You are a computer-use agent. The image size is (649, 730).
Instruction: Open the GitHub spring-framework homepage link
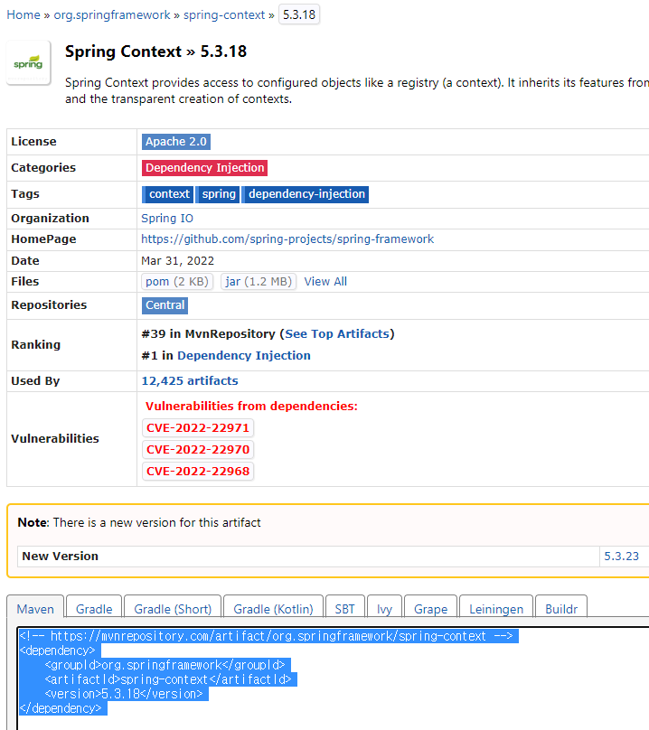(287, 239)
